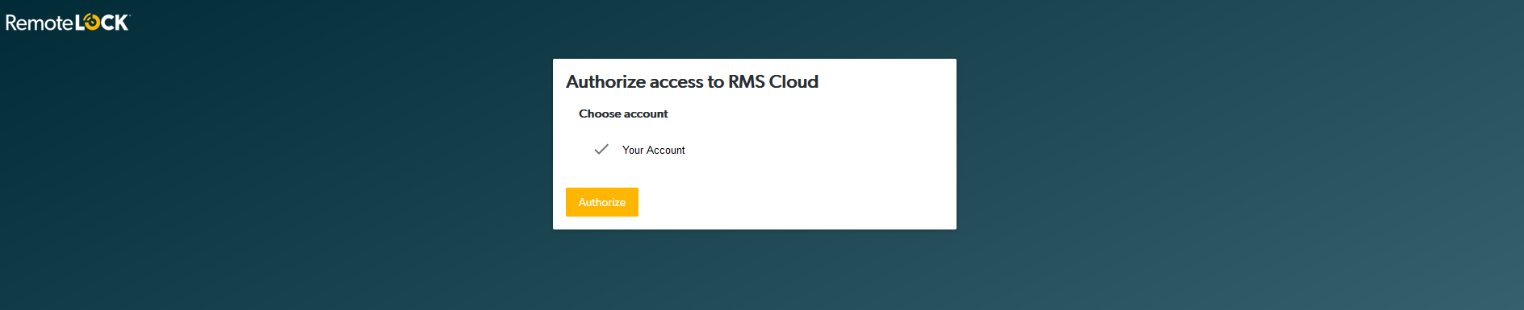
Task: Click the Authorize access to RMS Cloud heading
Action: 692,82
